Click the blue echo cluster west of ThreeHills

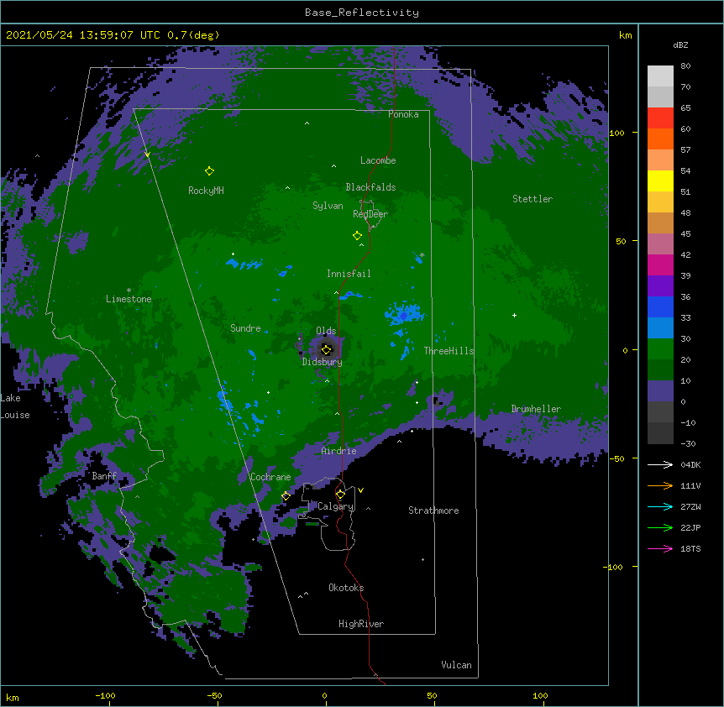tap(403, 313)
